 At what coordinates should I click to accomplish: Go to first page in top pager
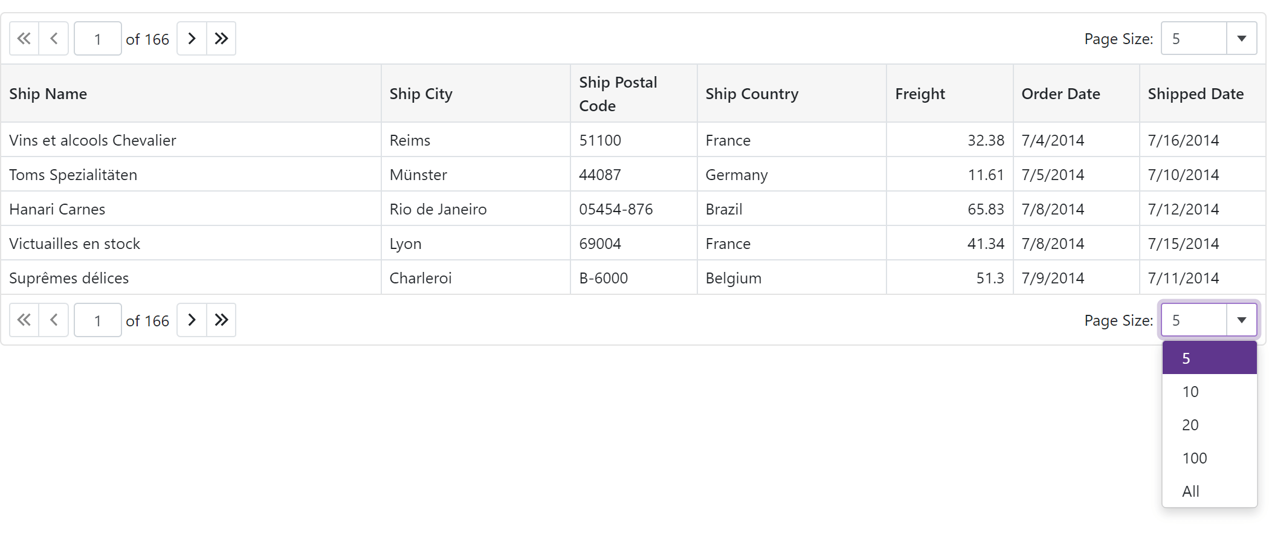click(24, 39)
